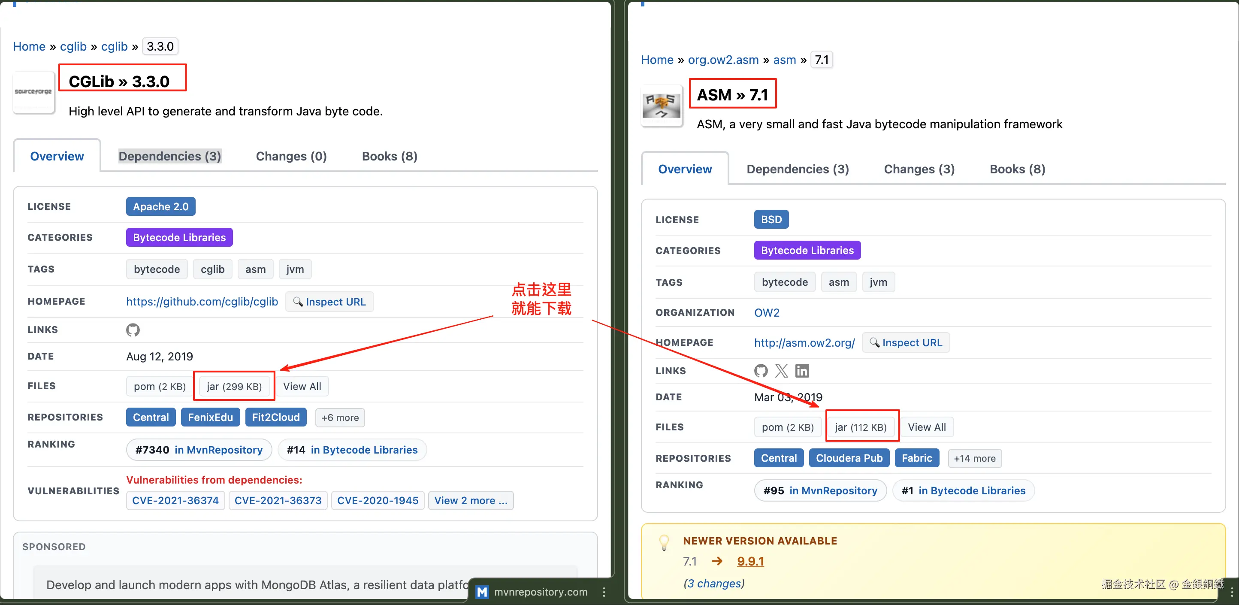Go to org.ow2.asm breadcrumb link
This screenshot has width=1239, height=605.
pyautogui.click(x=723, y=60)
